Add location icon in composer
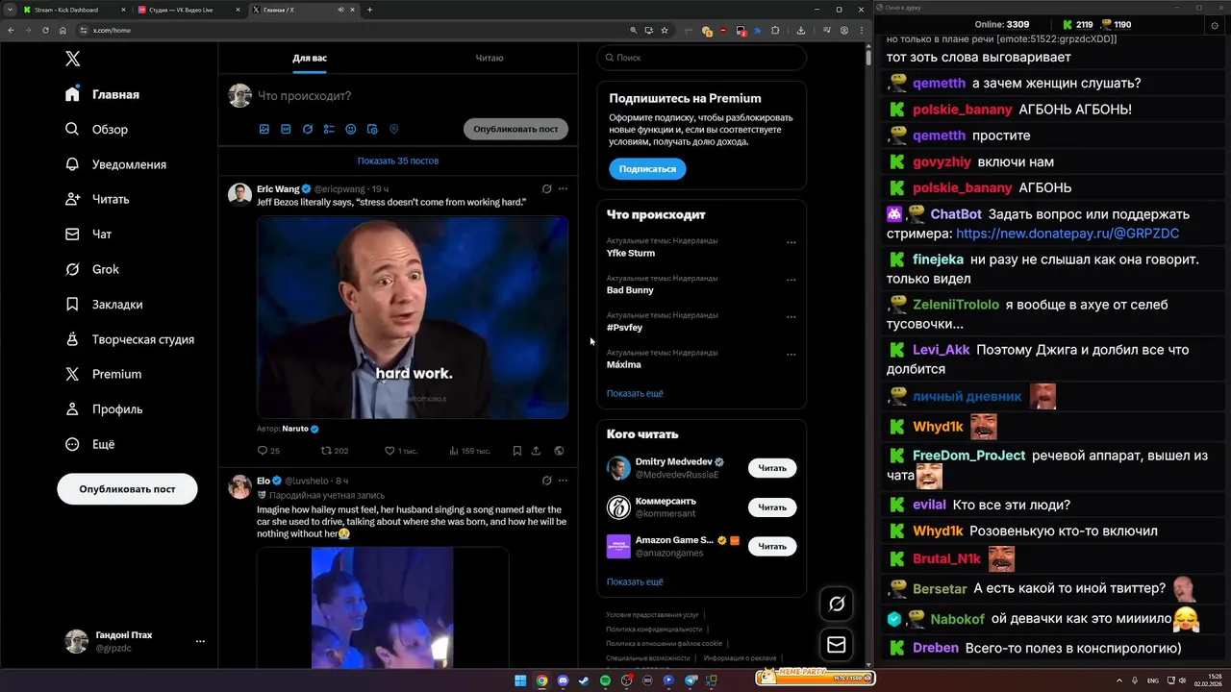Screen dimensions: 1231x692 click(393, 129)
